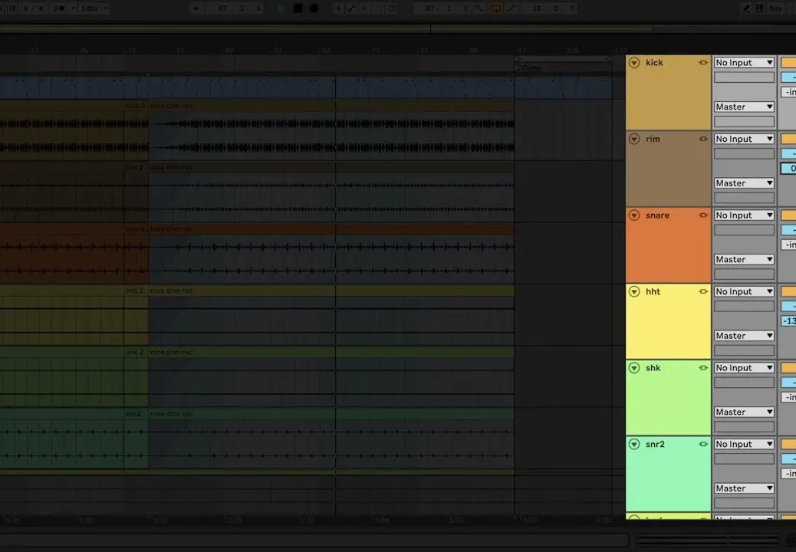Fold the shk track with its arrow button
The height and width of the screenshot is (552, 796).
click(634, 368)
